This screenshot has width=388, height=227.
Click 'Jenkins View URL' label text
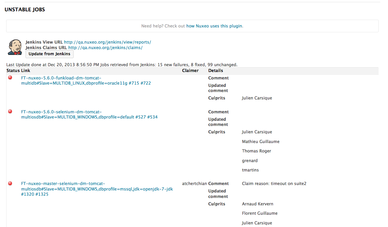(x=44, y=42)
